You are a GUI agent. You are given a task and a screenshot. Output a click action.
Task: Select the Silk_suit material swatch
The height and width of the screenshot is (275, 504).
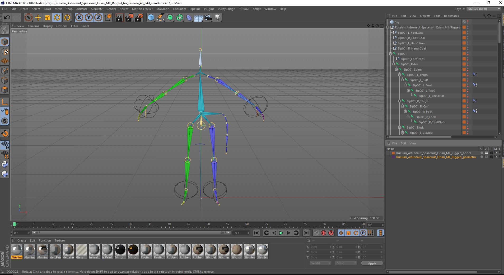[x=237, y=252]
